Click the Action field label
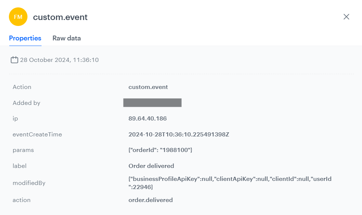The height and width of the screenshot is (215, 362). click(22, 87)
